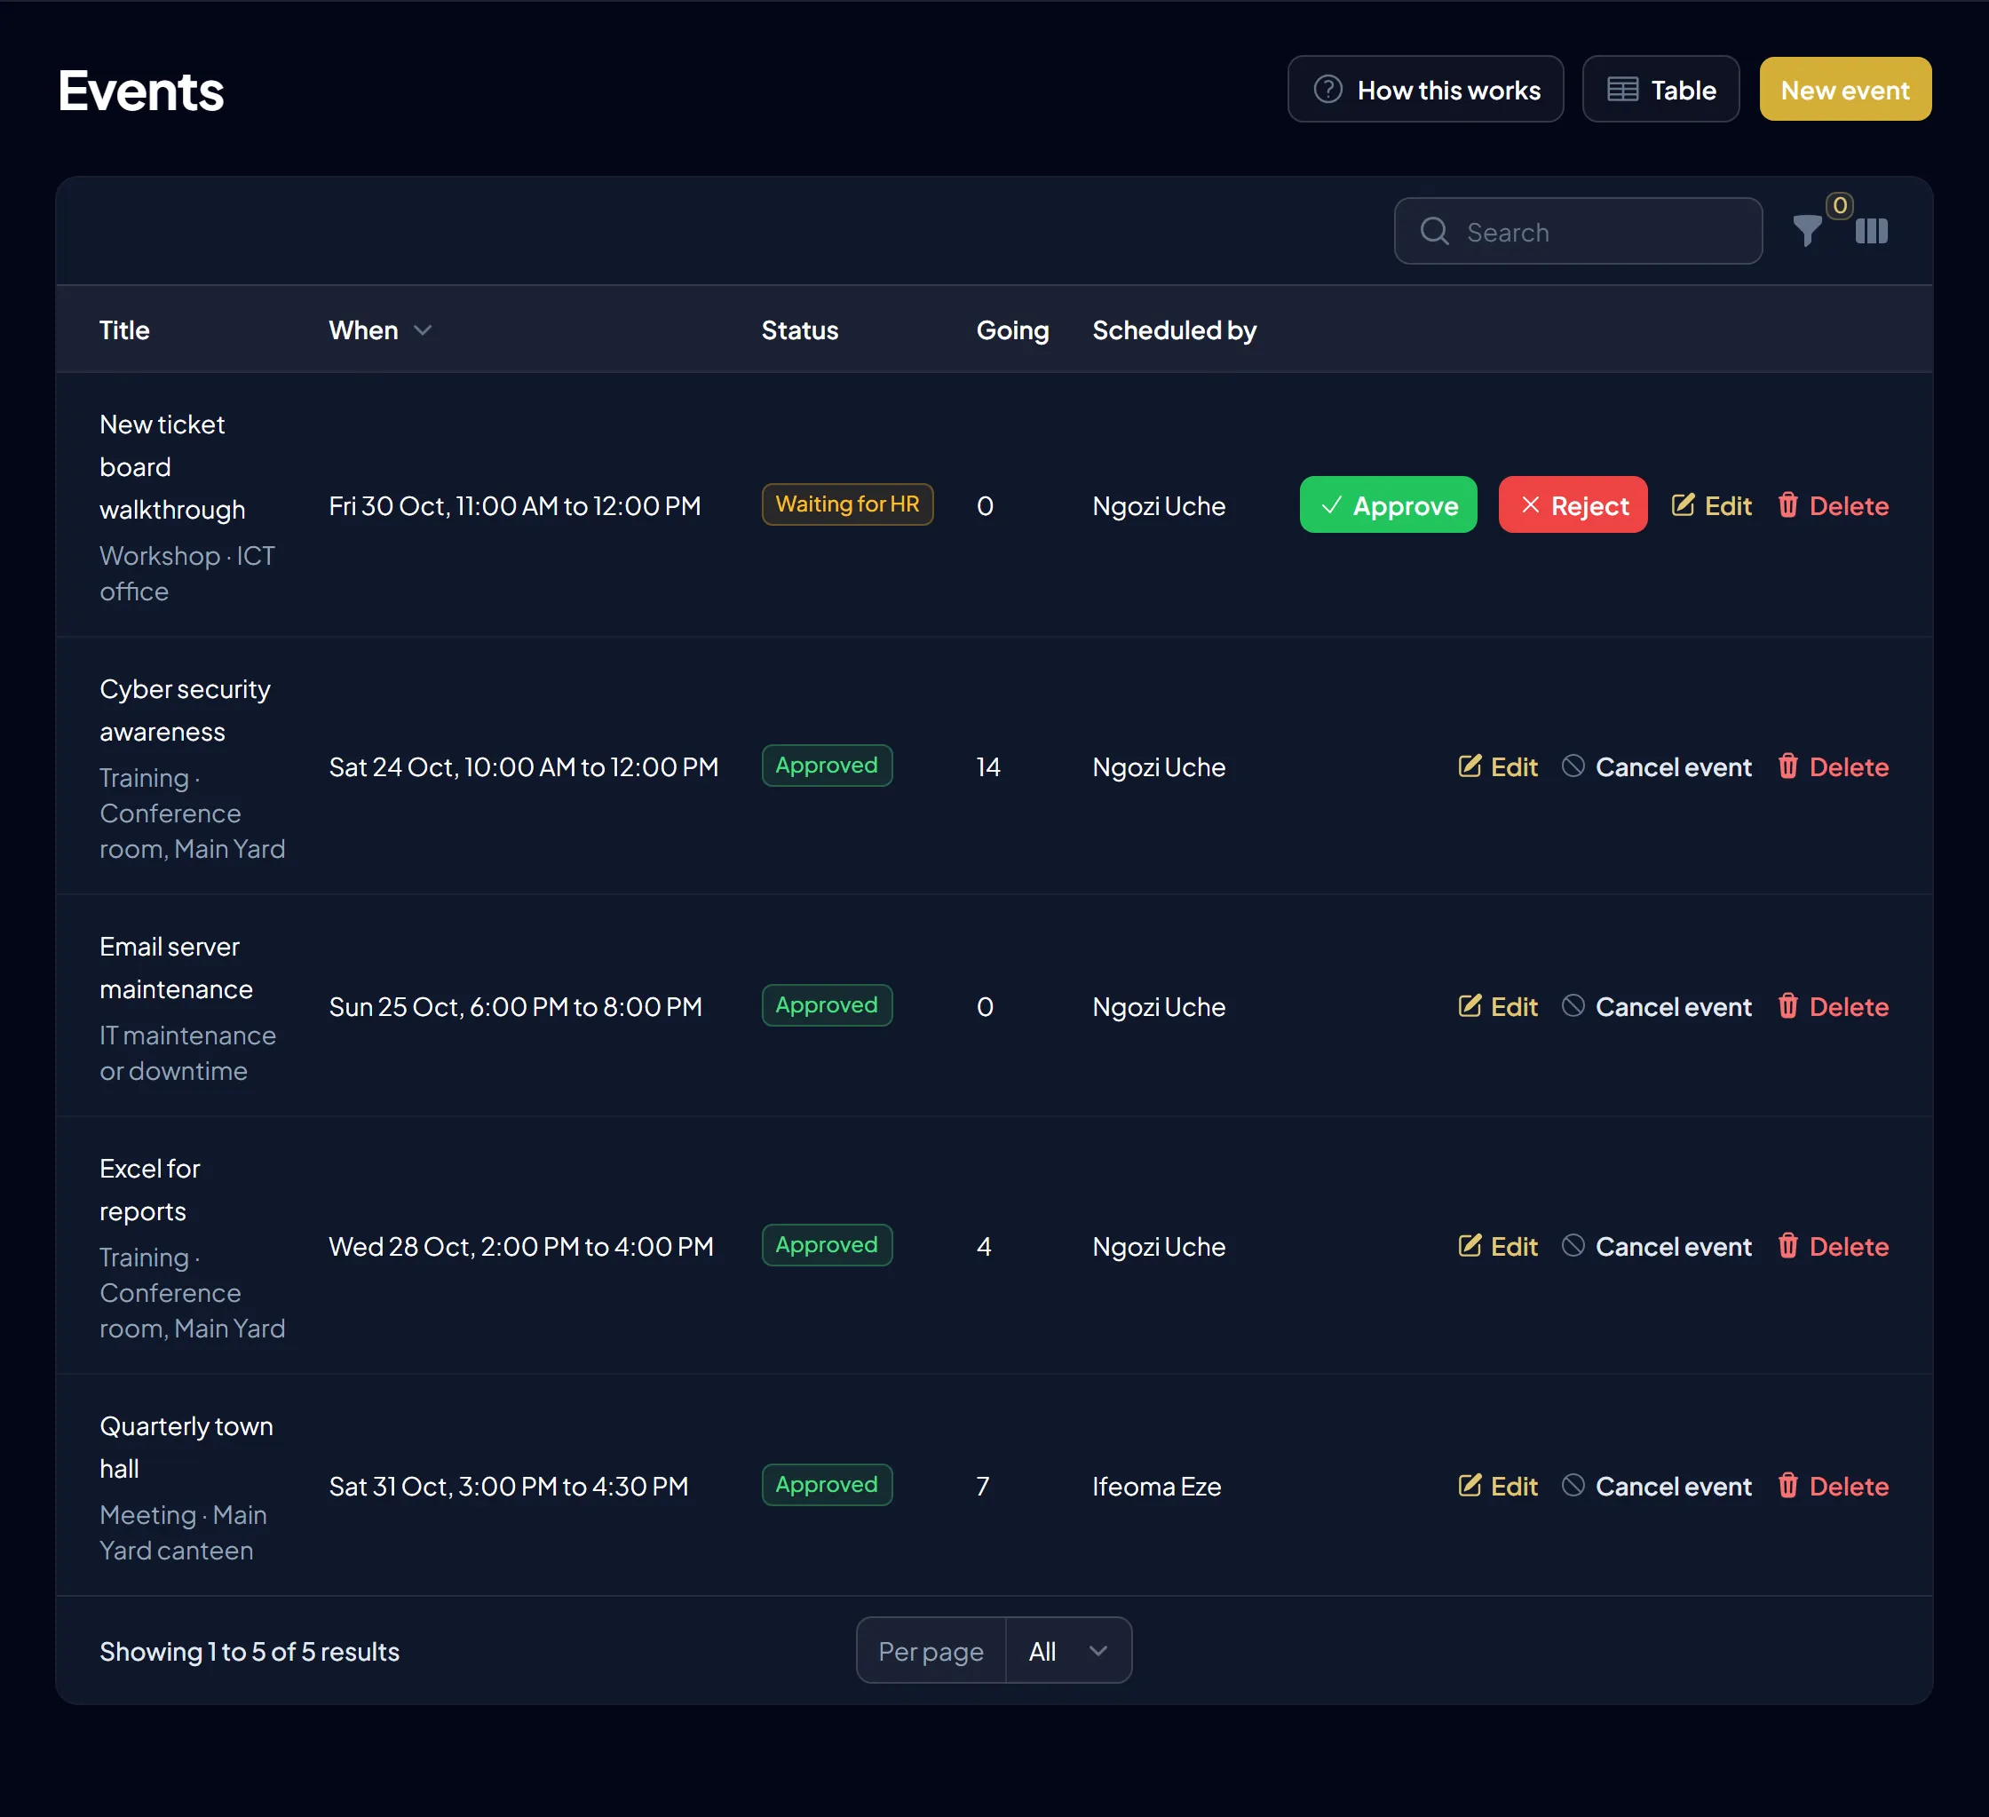This screenshot has height=1817, width=1989.
Task: Sort by the When column
Action: pos(380,329)
